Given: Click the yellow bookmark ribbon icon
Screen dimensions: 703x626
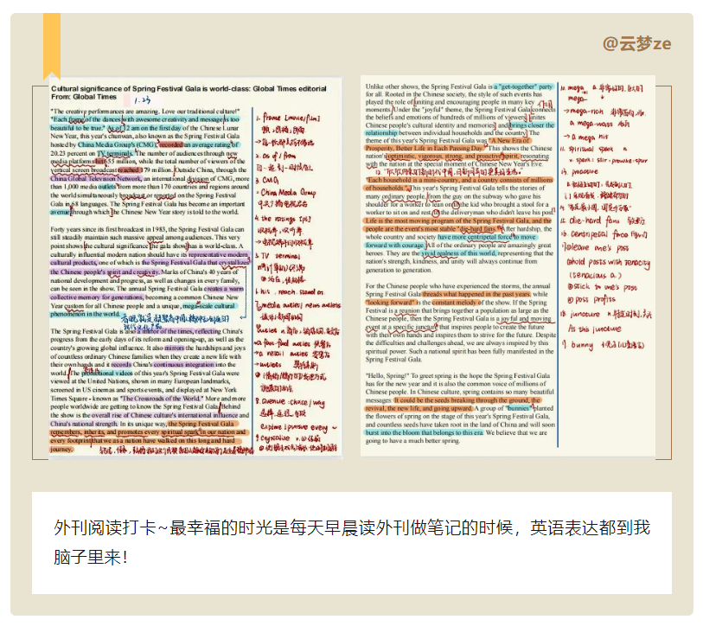Looking at the screenshot, I should (x=52, y=43).
